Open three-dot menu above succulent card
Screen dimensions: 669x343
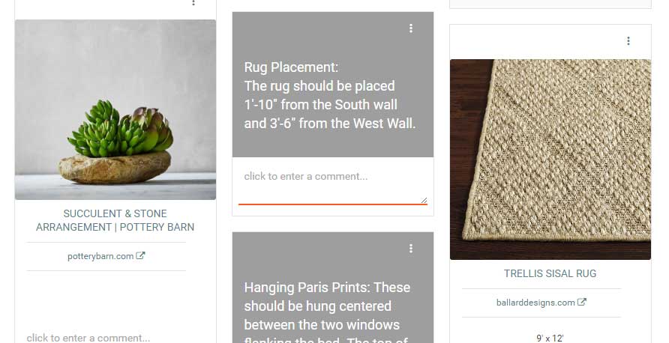pos(193,2)
